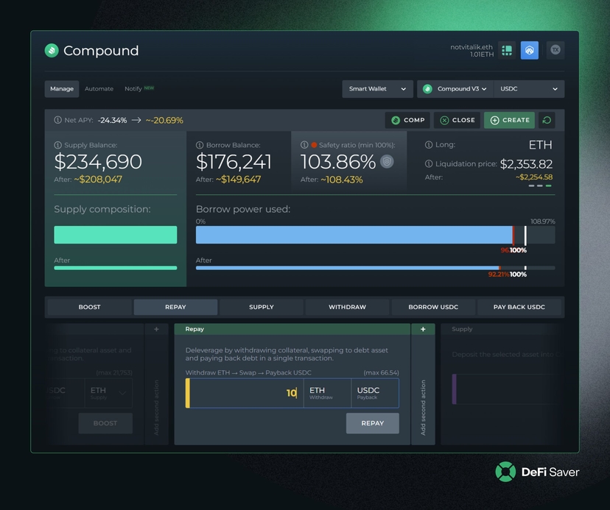
Task: Click the dimmed BOOST button
Action: pyautogui.click(x=105, y=423)
